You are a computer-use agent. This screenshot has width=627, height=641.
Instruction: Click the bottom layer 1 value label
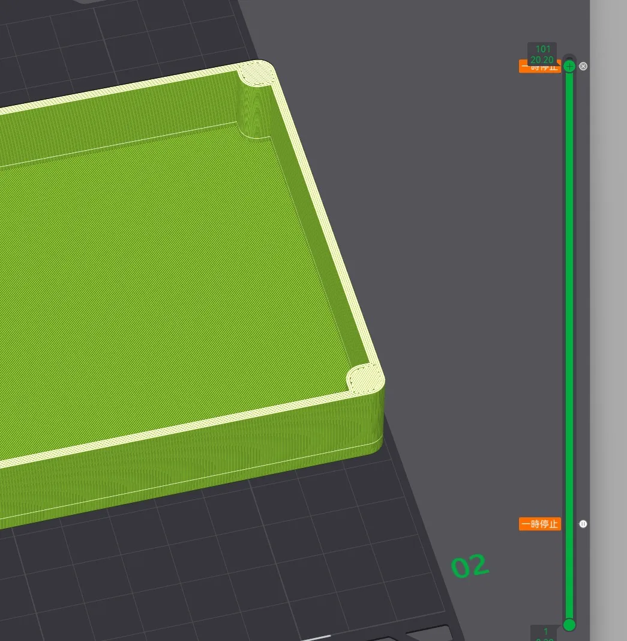click(545, 633)
